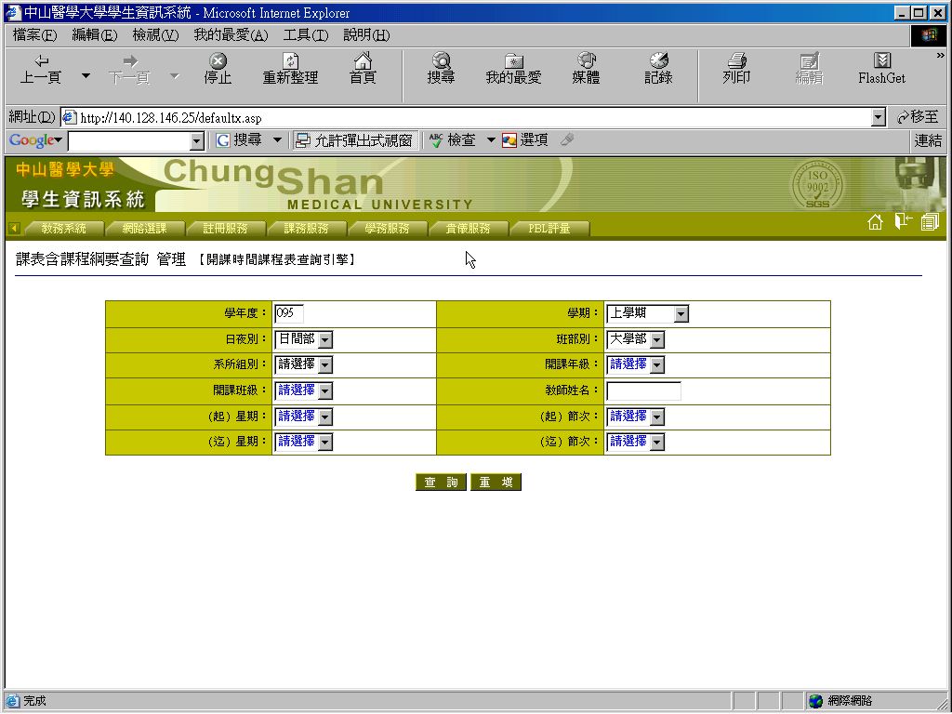Click the 重填 reset button
The width and height of the screenshot is (952, 714).
pos(496,483)
